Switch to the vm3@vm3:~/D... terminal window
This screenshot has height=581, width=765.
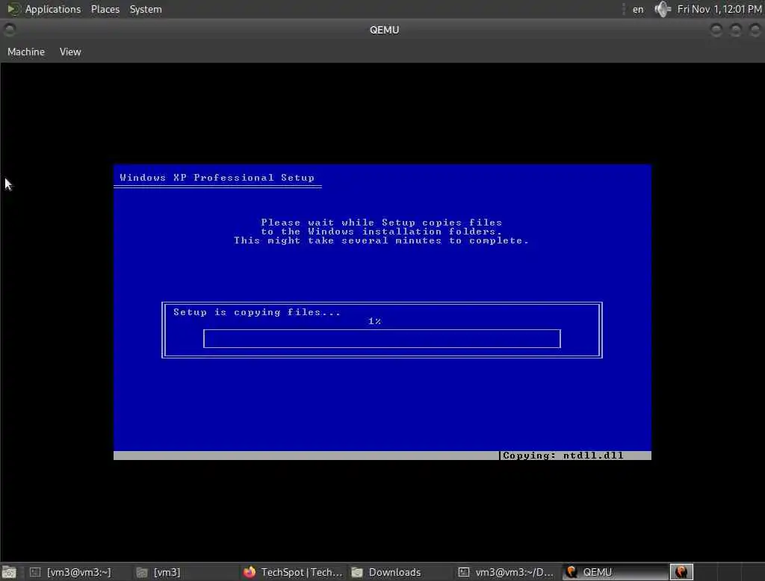coord(507,572)
